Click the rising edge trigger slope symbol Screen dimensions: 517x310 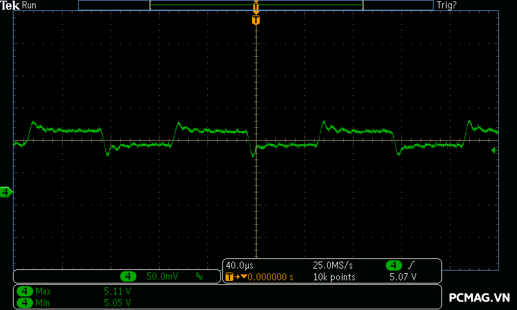(412, 265)
